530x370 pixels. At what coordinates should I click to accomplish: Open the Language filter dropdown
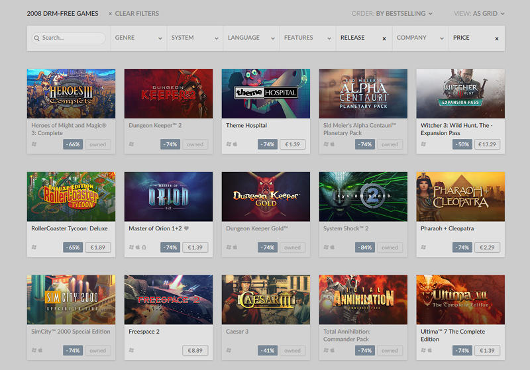(250, 38)
